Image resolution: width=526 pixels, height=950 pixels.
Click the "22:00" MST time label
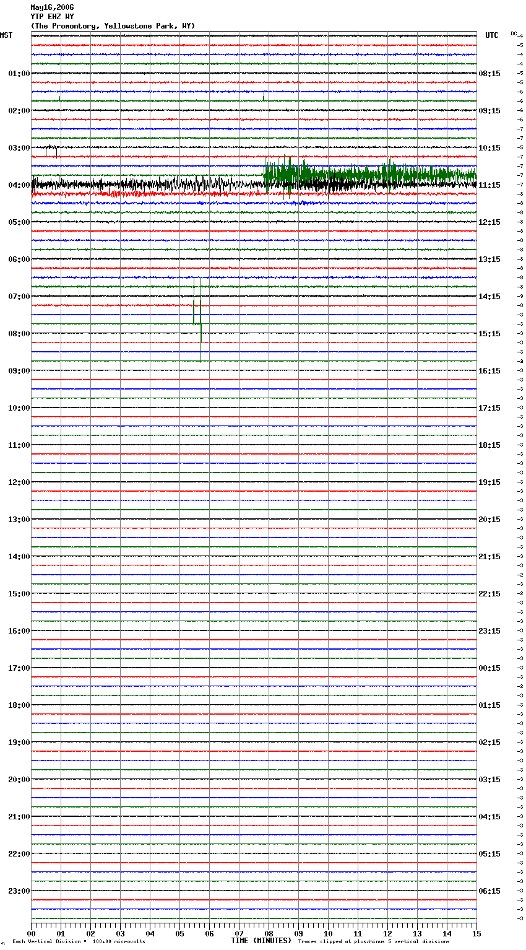(x=19, y=854)
